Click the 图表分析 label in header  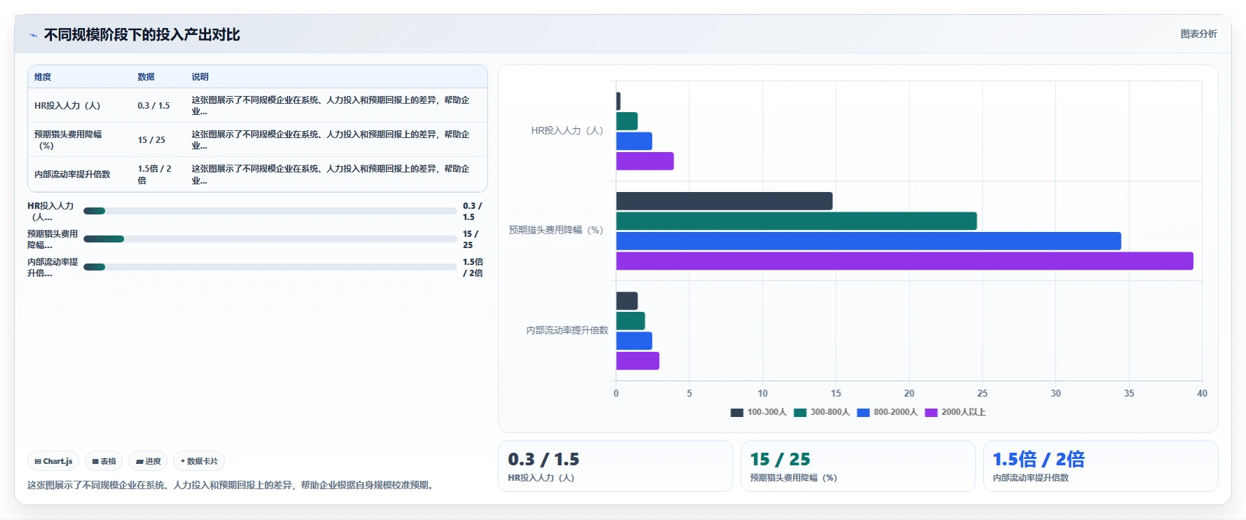[x=1198, y=34]
